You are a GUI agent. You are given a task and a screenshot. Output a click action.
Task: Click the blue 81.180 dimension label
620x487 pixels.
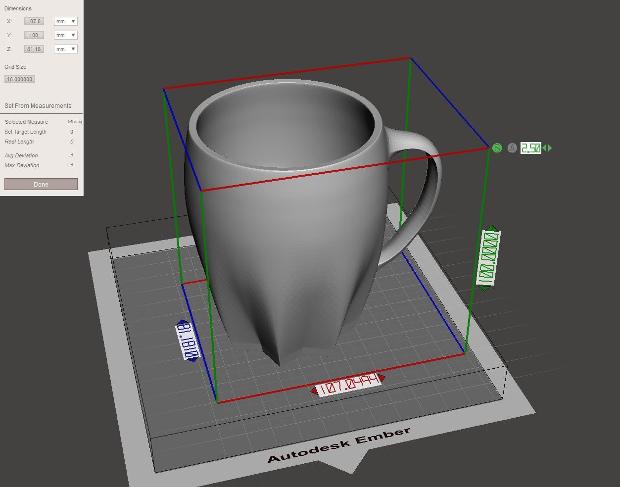[187, 341]
